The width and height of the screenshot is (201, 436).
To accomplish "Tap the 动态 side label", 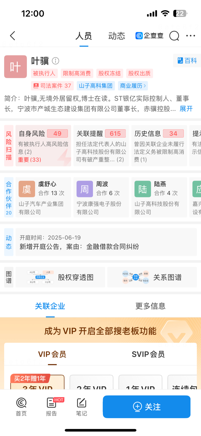I will pyautogui.click(x=9, y=242).
